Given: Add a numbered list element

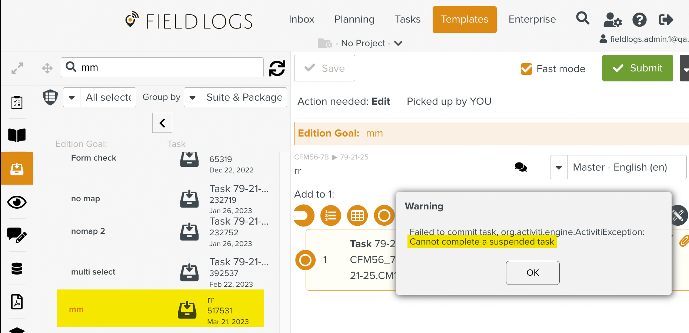Looking at the screenshot, I should pyautogui.click(x=331, y=215).
